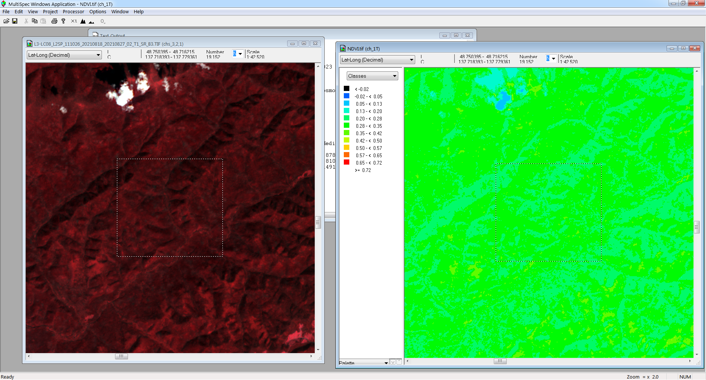Click the X1 zoom reset icon
The height and width of the screenshot is (380, 706).
coord(74,21)
